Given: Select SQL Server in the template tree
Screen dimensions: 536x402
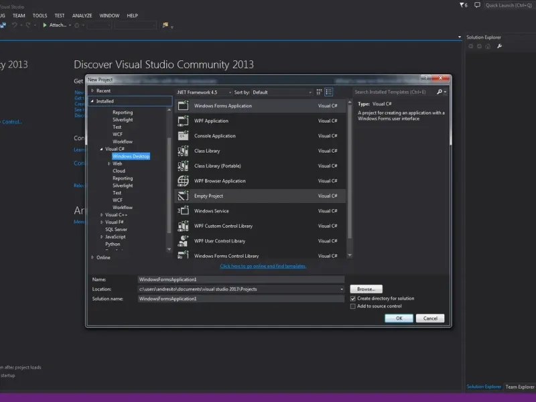Looking at the screenshot, I should tap(116, 229).
